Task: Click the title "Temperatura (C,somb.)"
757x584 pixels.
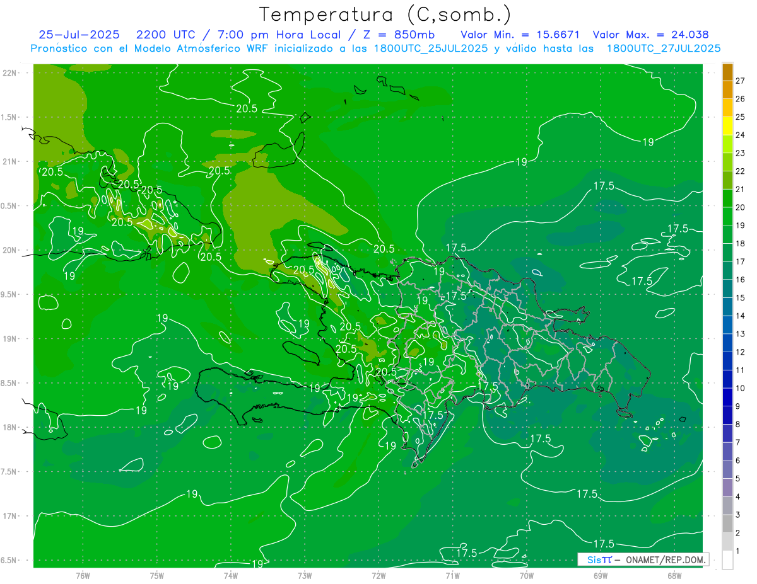Action: (x=385, y=14)
